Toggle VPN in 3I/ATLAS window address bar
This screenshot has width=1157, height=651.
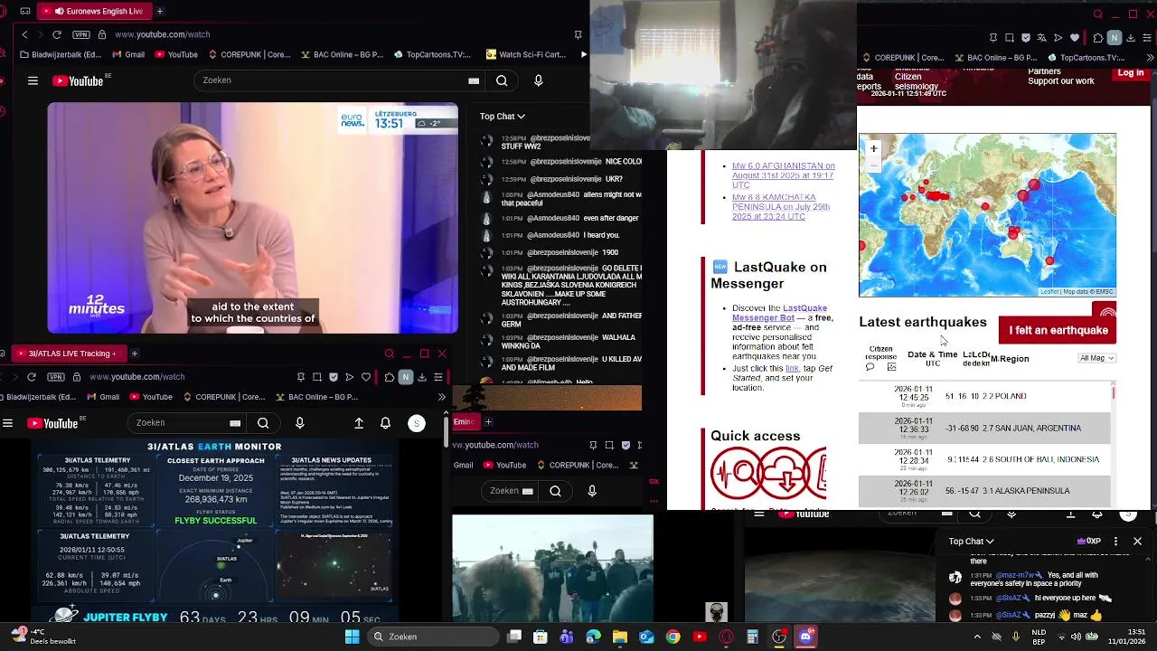click(x=57, y=376)
